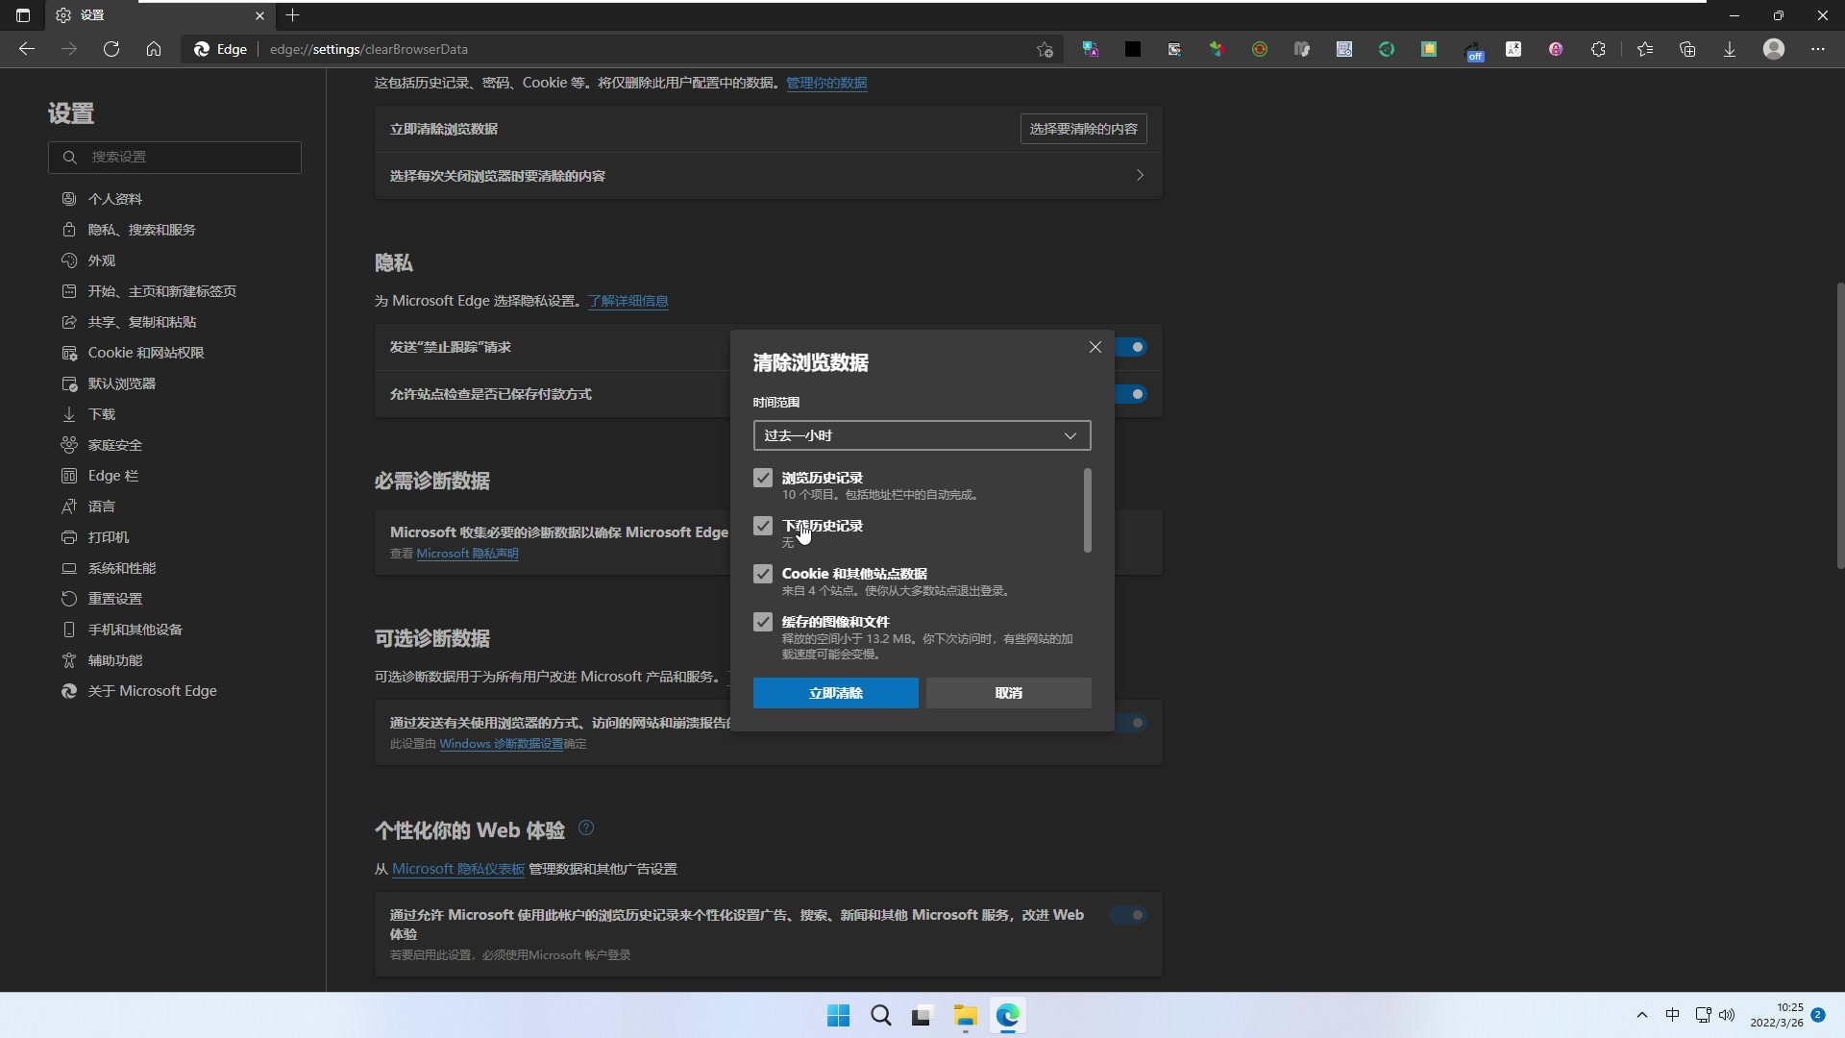Open Microsoft 隐私仪表板 link
The width and height of the screenshot is (1845, 1038).
point(458,869)
